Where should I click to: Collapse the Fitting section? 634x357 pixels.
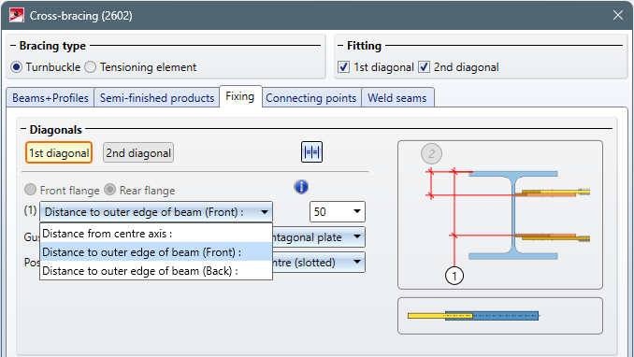point(340,45)
